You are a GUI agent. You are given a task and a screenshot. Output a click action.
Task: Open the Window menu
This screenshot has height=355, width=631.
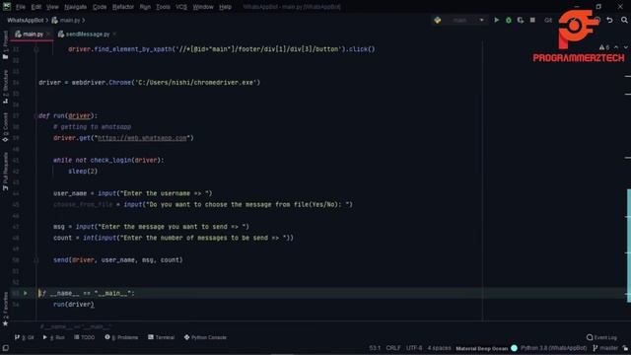[x=203, y=7]
